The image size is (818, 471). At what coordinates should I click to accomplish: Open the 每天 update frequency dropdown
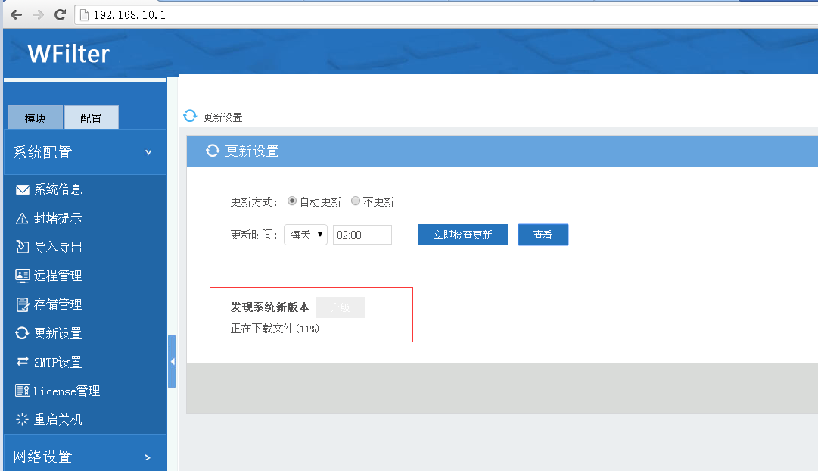306,235
